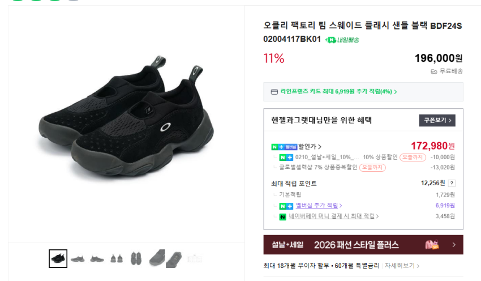This screenshot has height=281, width=481.
Task: Click the credit card icon in the 라인프렌즈 banner
Action: 274,92
